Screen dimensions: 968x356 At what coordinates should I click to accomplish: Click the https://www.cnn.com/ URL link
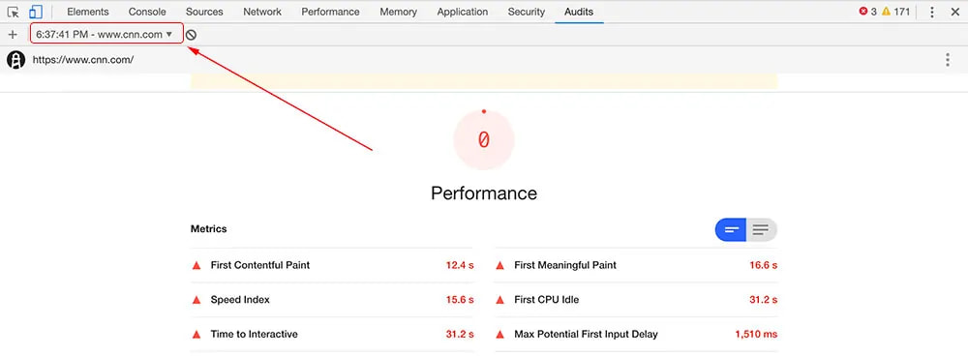click(x=83, y=60)
